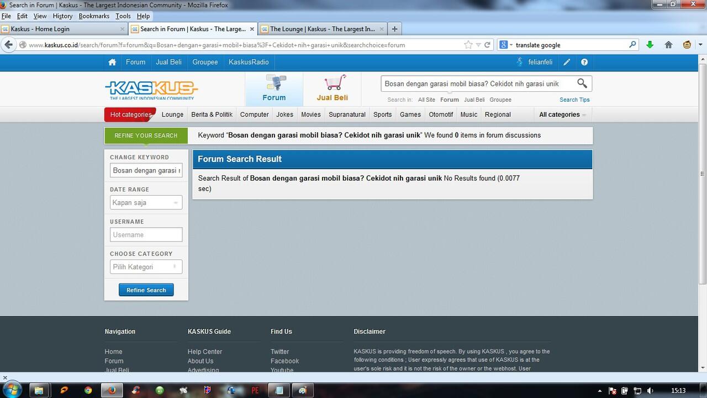Open the red PE taskbar icon

click(x=255, y=390)
